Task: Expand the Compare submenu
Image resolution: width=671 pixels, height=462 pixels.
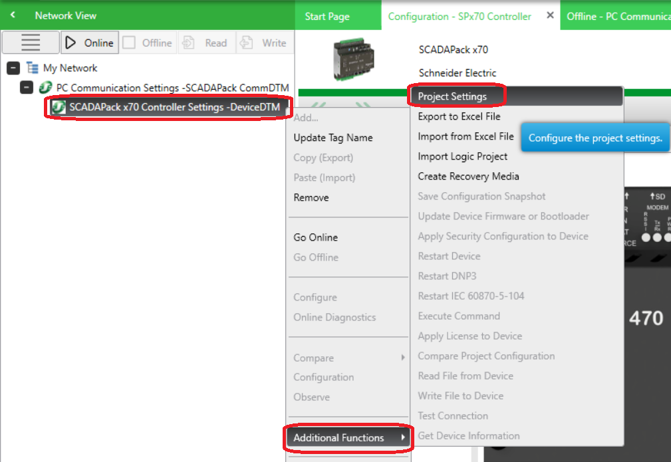Action: (x=348, y=358)
